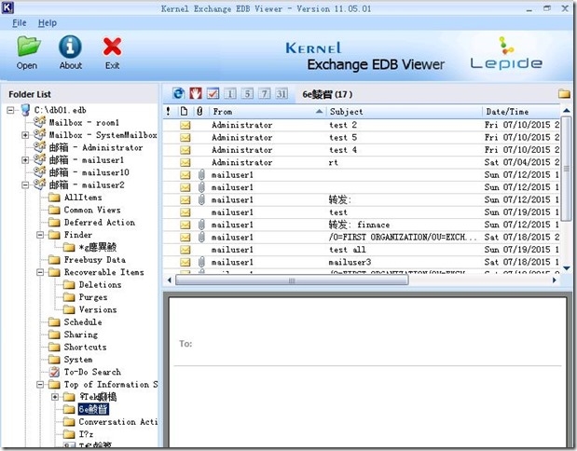
Task: Select the Deletions folder
Action: pos(100,285)
